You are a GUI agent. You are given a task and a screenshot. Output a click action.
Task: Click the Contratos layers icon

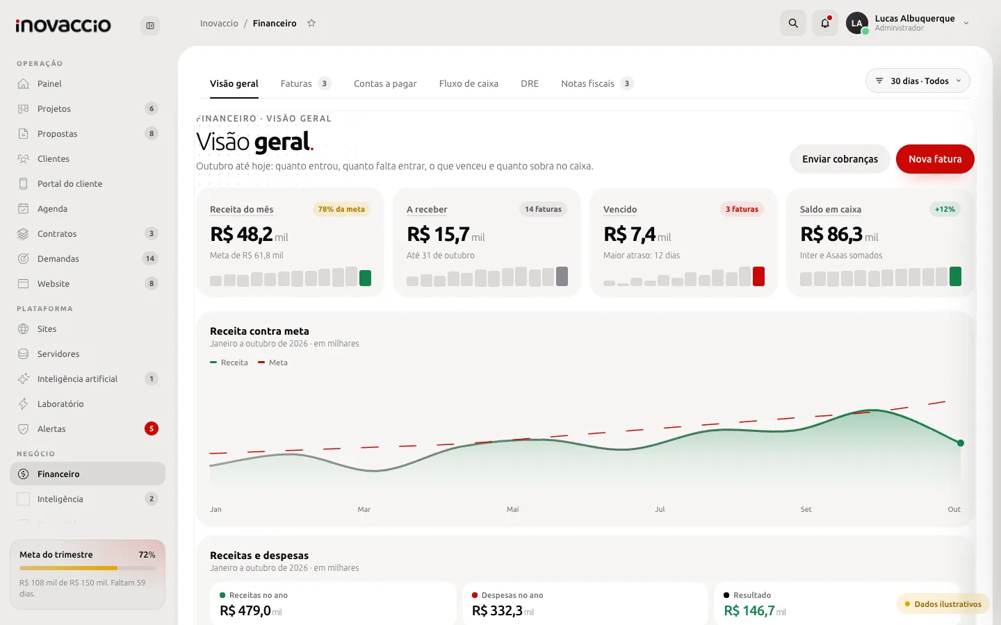[x=24, y=233]
